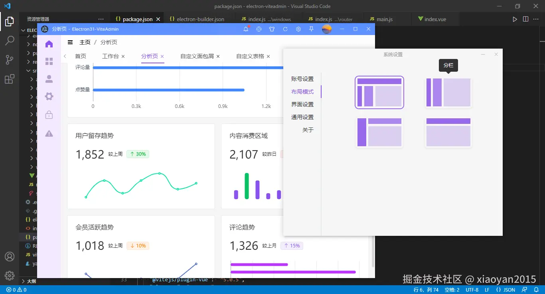
Task: Select the bottom-left classic layout thumbnail
Action: pyautogui.click(x=379, y=132)
